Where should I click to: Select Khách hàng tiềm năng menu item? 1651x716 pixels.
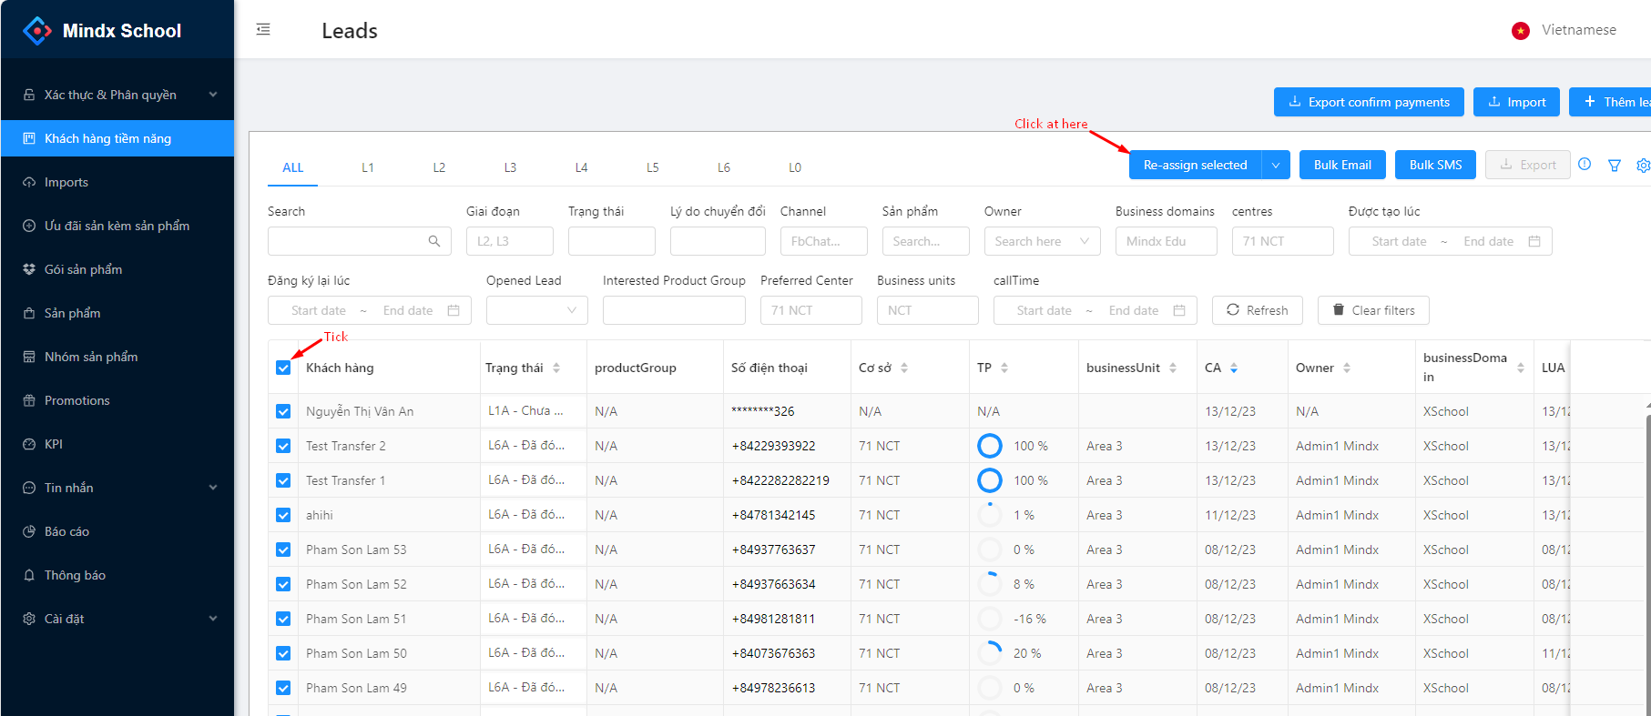pyautogui.click(x=117, y=138)
